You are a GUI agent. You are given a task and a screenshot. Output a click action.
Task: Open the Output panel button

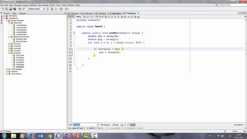(x=7, y=131)
